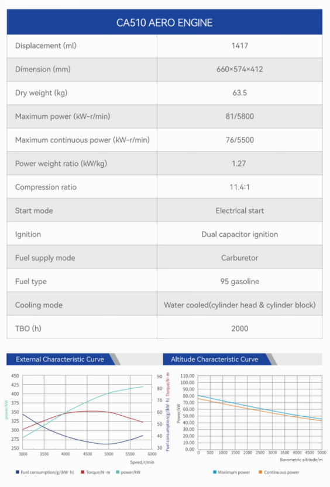The width and height of the screenshot is (330, 487).
Task: Click the Dual capacitor ignition cell
Action: point(239,234)
